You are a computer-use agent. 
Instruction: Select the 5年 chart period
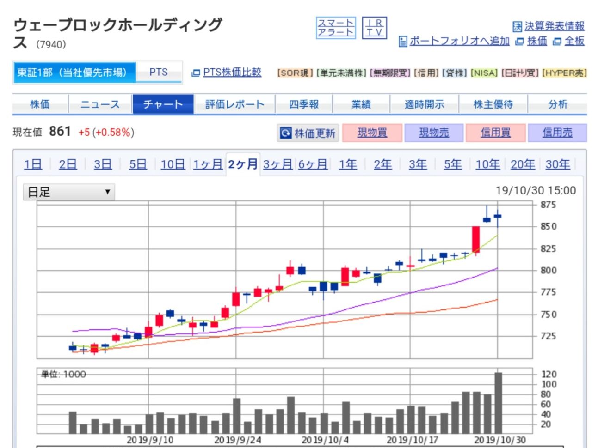pos(453,164)
